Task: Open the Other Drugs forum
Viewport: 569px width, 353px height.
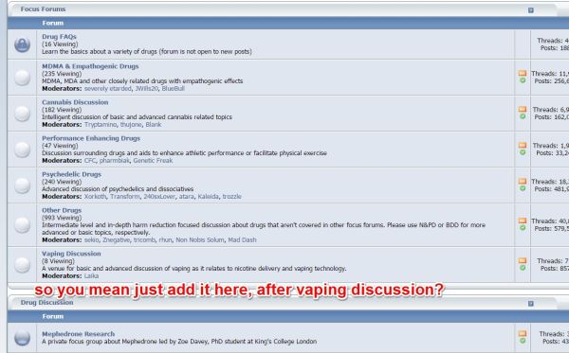Action: coord(62,210)
